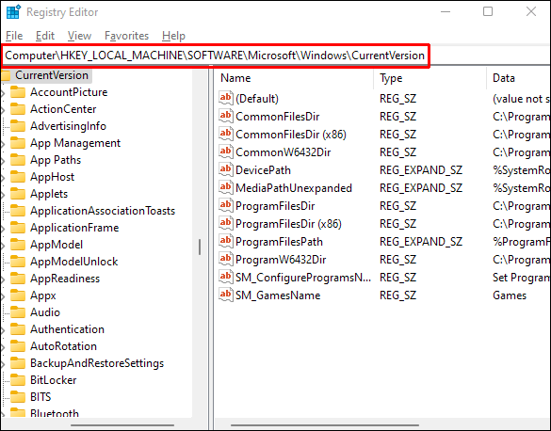This screenshot has height=431, width=551.
Task: Click the ProgramFilesPath value name
Action: click(x=279, y=242)
